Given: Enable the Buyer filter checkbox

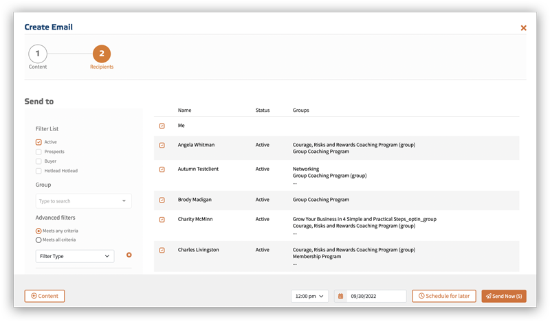Looking at the screenshot, I should (x=38, y=161).
